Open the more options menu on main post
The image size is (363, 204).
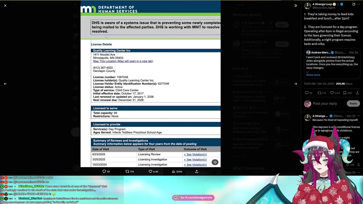359,4
